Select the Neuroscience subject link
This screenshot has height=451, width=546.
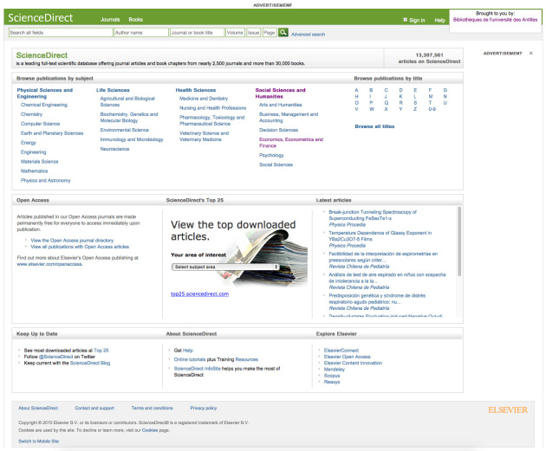tap(114, 148)
